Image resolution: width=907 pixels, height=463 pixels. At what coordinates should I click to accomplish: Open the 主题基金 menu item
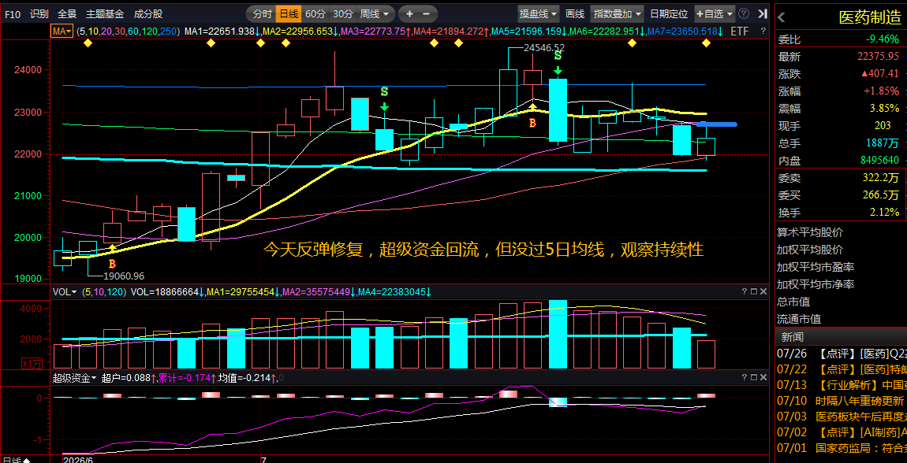click(x=105, y=14)
